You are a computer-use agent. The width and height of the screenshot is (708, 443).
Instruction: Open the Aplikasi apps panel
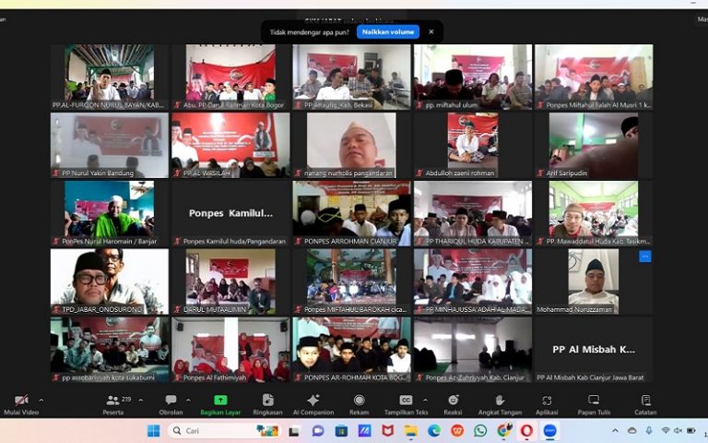547,403
